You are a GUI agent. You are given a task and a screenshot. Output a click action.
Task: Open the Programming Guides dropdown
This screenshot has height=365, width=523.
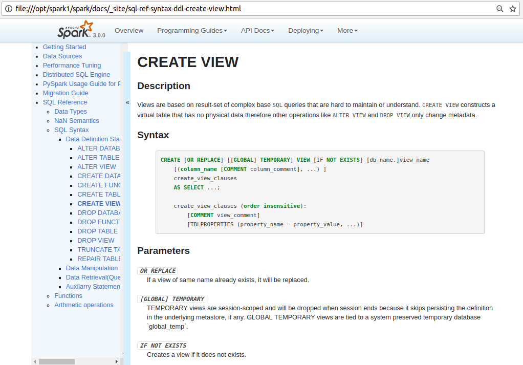pos(192,30)
